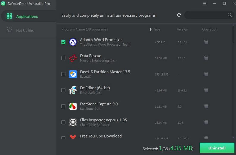The image size is (236, 155).
Task: Check the EaseUS Partition Master checkbox
Action: 63,74
